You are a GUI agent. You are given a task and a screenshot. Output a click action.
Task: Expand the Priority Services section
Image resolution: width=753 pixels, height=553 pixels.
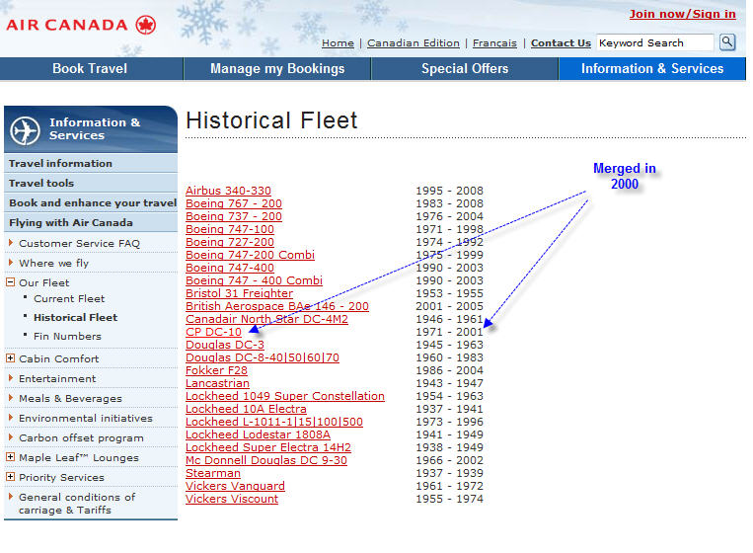point(10,477)
